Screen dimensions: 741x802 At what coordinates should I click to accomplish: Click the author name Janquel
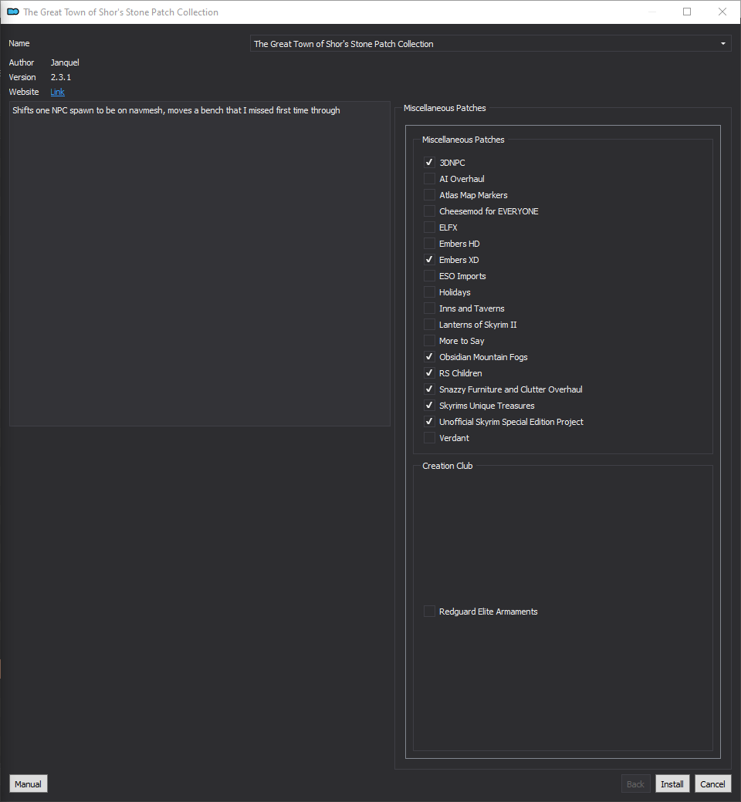65,62
